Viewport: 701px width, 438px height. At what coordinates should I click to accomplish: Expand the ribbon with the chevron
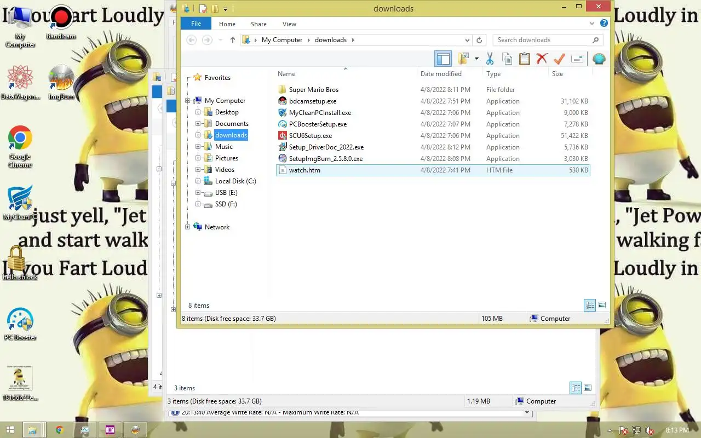592,24
